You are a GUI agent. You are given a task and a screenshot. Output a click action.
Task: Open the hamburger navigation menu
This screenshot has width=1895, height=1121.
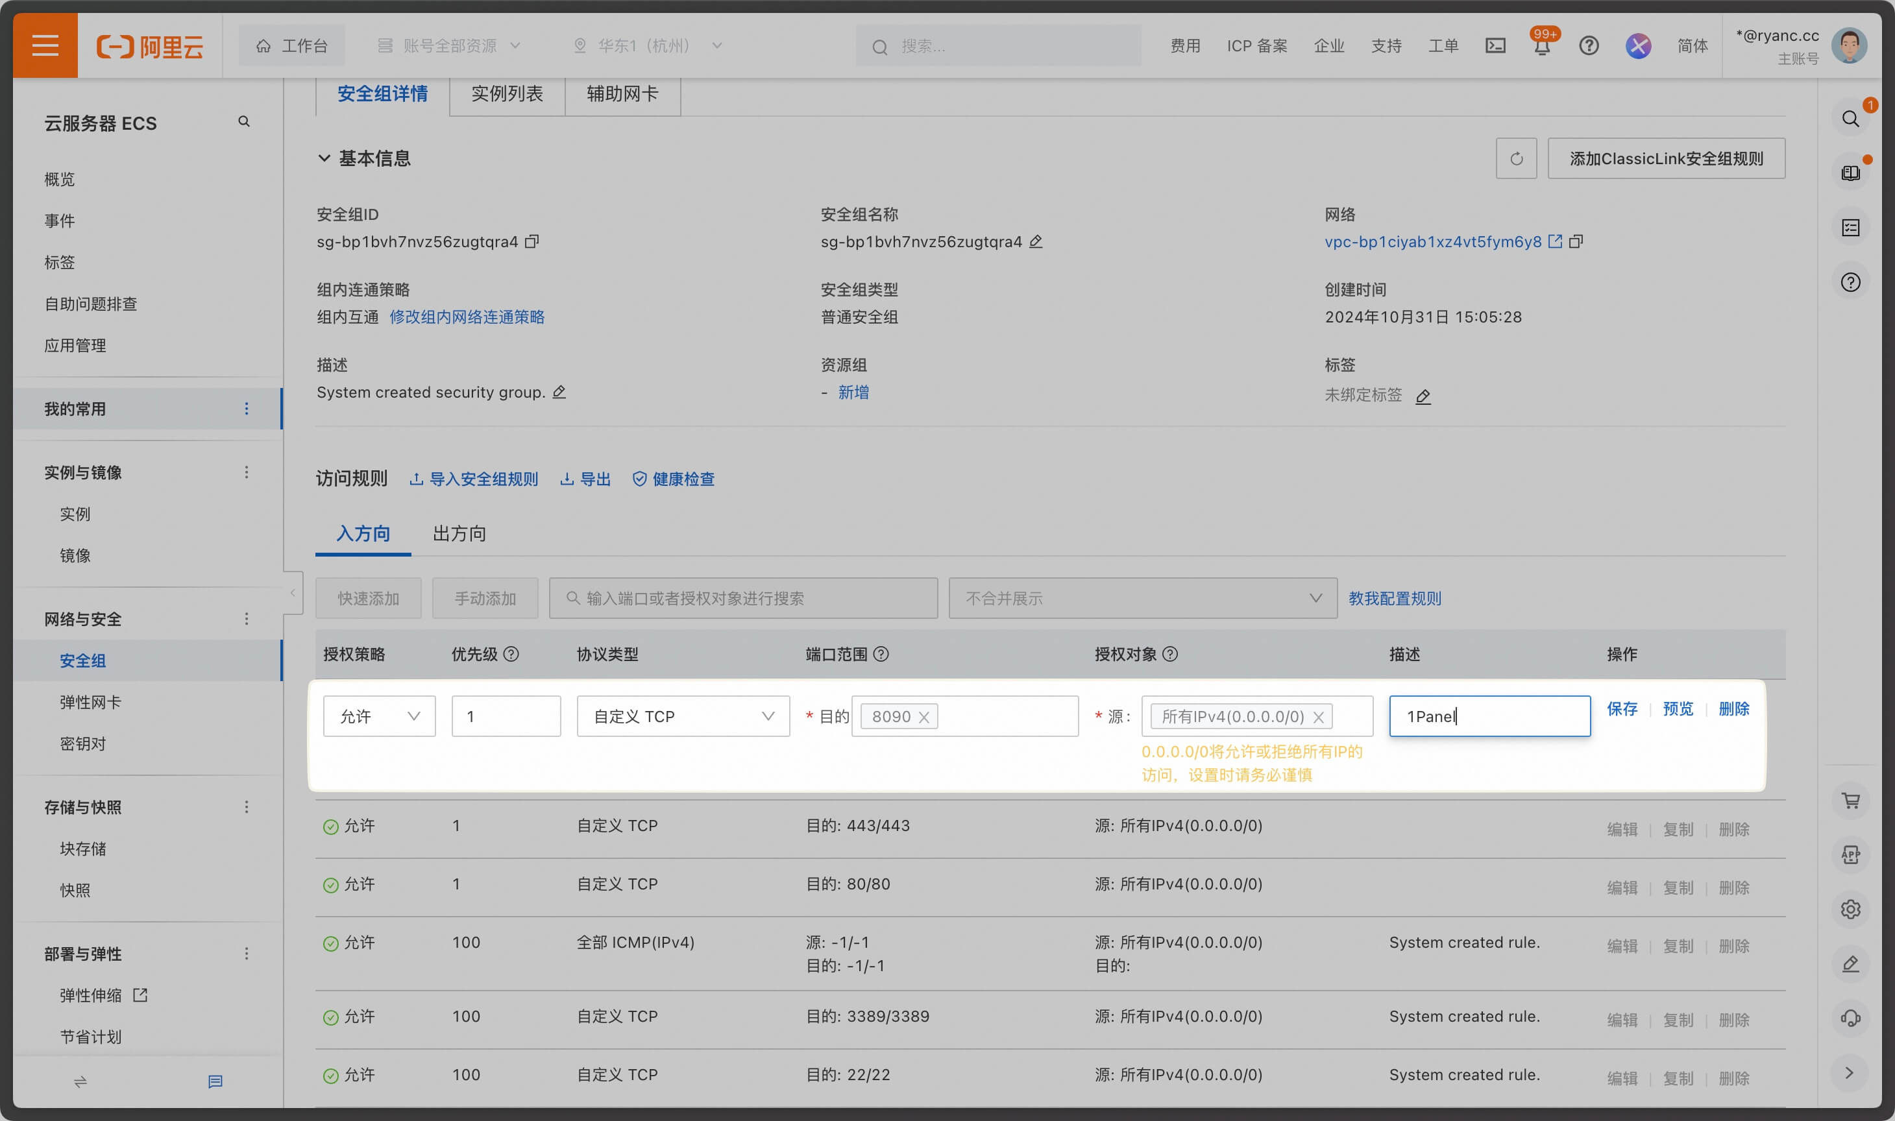coord(45,45)
